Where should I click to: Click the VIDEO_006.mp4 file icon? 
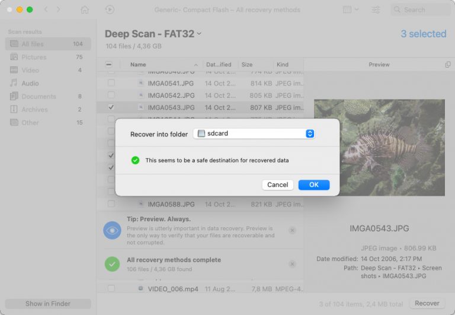click(141, 288)
